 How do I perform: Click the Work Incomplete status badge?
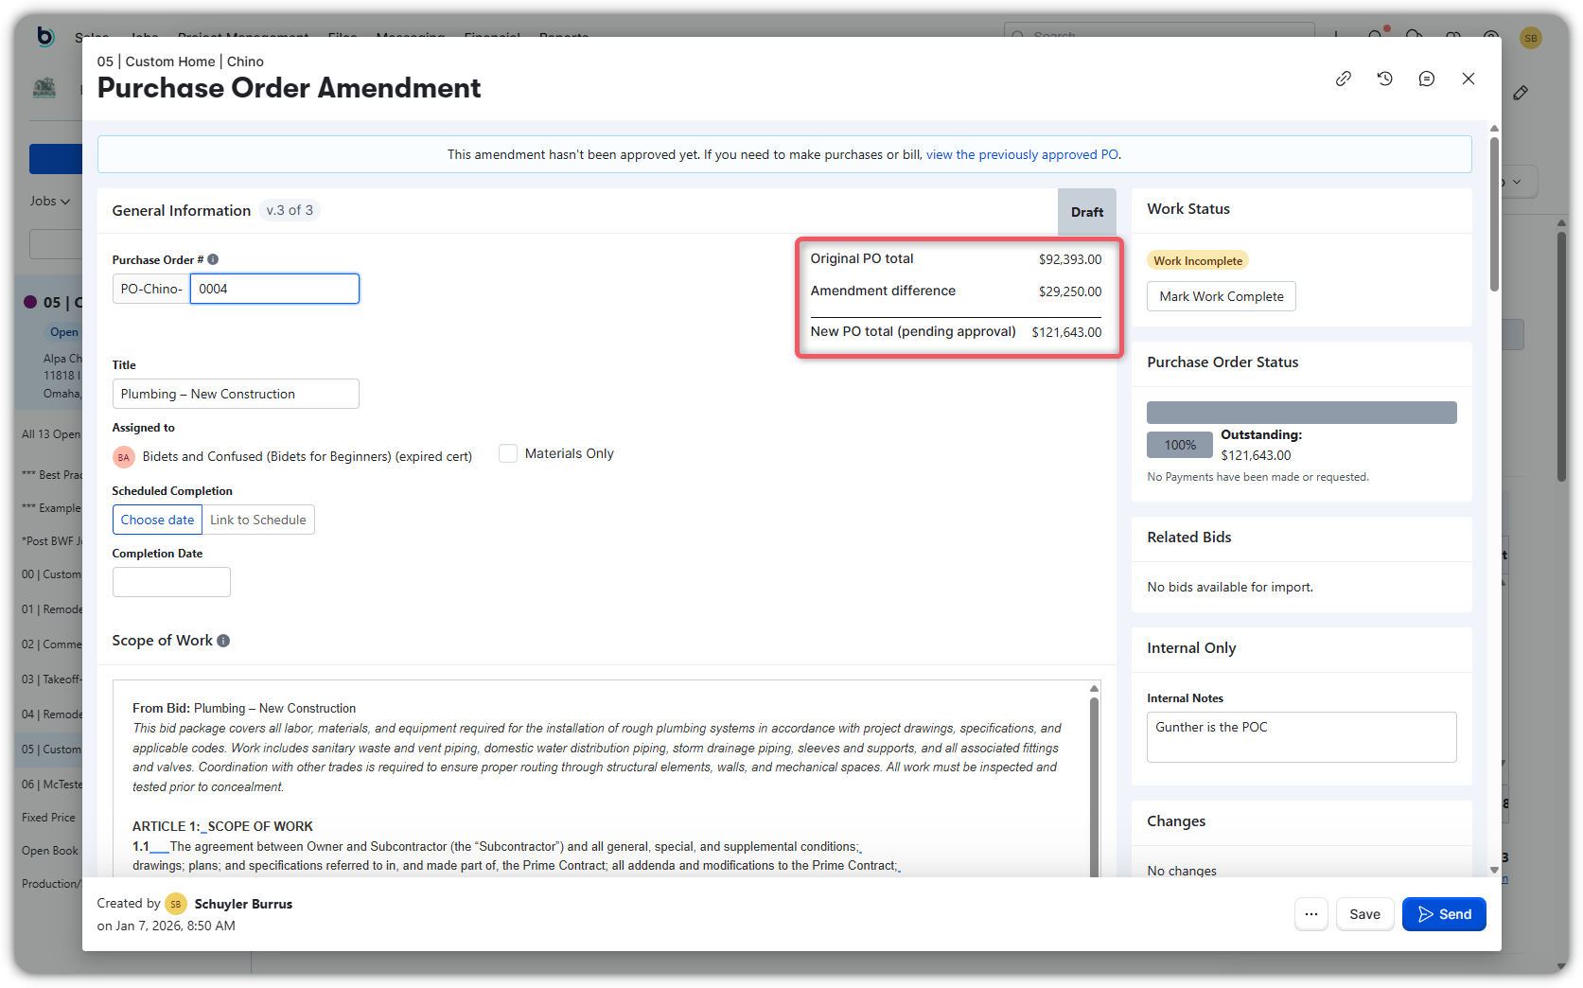pyautogui.click(x=1197, y=260)
